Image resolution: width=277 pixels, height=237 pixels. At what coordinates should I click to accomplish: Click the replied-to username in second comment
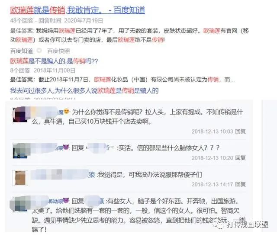[x=100, y=147]
